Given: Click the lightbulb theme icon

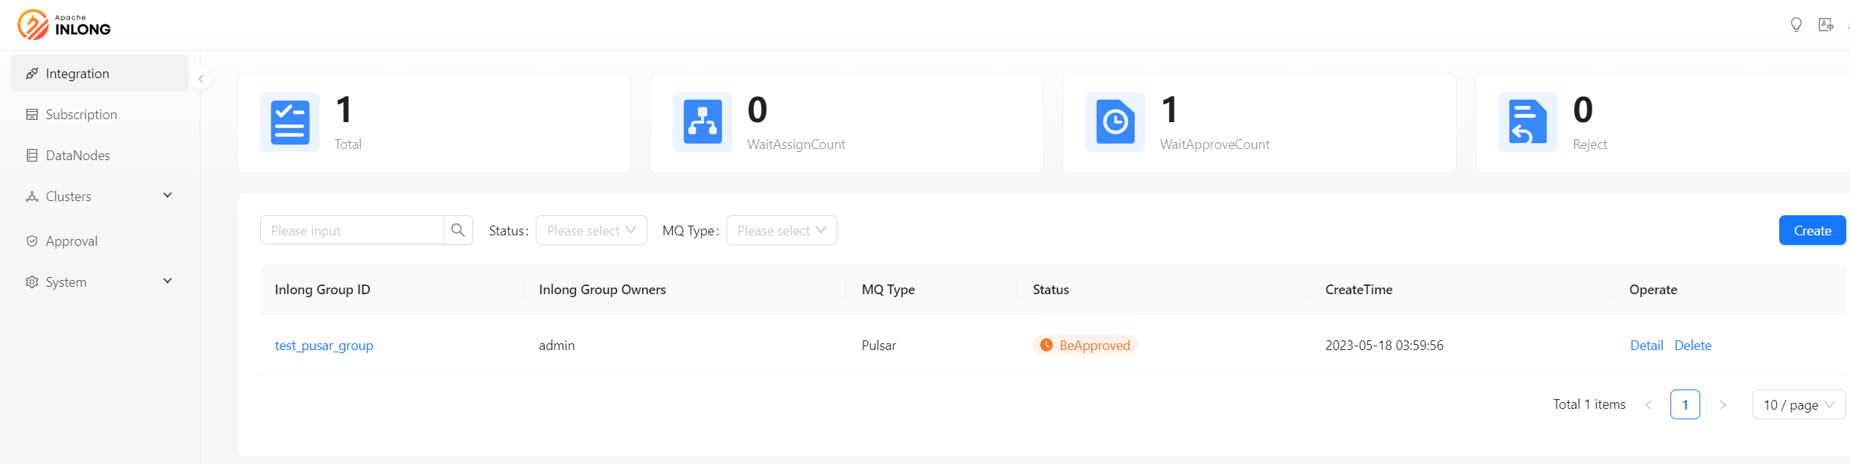Looking at the screenshot, I should click(x=1796, y=25).
